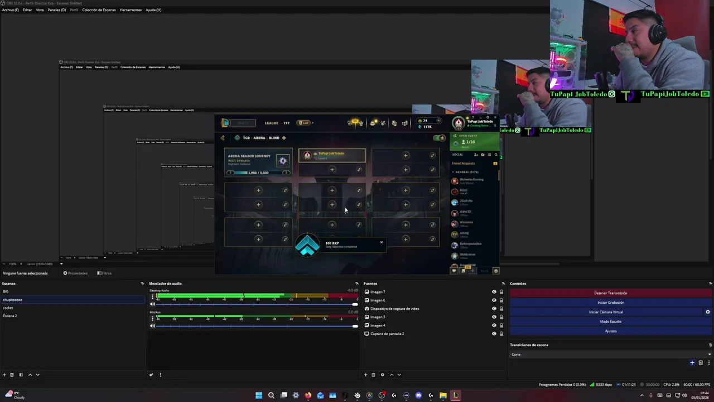Open Mic/Aux three-dot options
The width and height of the screenshot is (714, 402).
152,318
